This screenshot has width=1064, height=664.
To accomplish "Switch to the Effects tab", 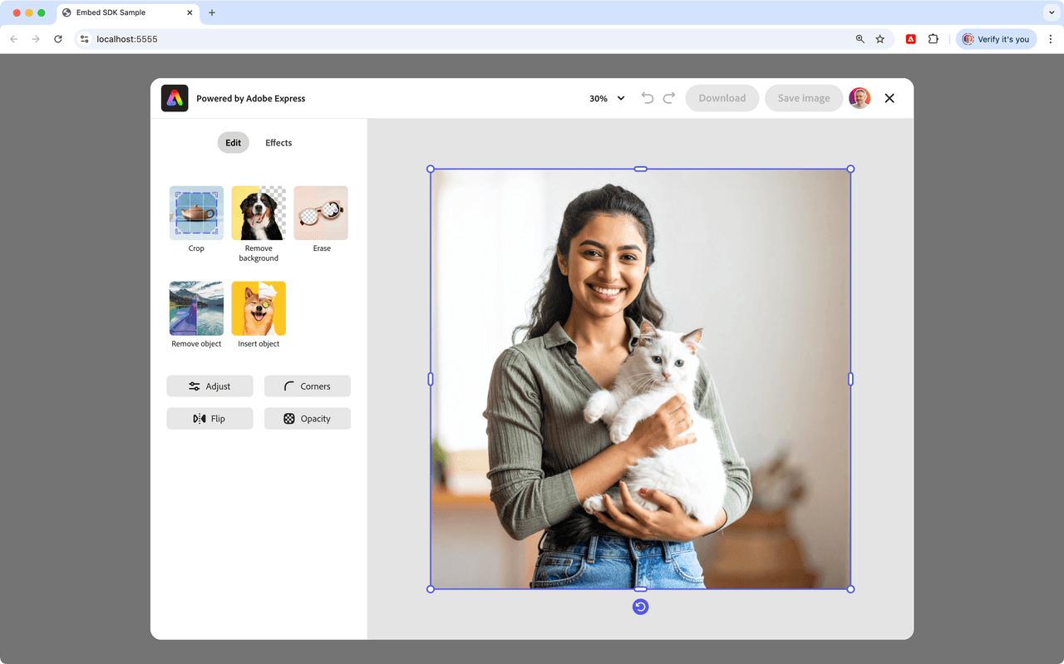I will [x=278, y=143].
